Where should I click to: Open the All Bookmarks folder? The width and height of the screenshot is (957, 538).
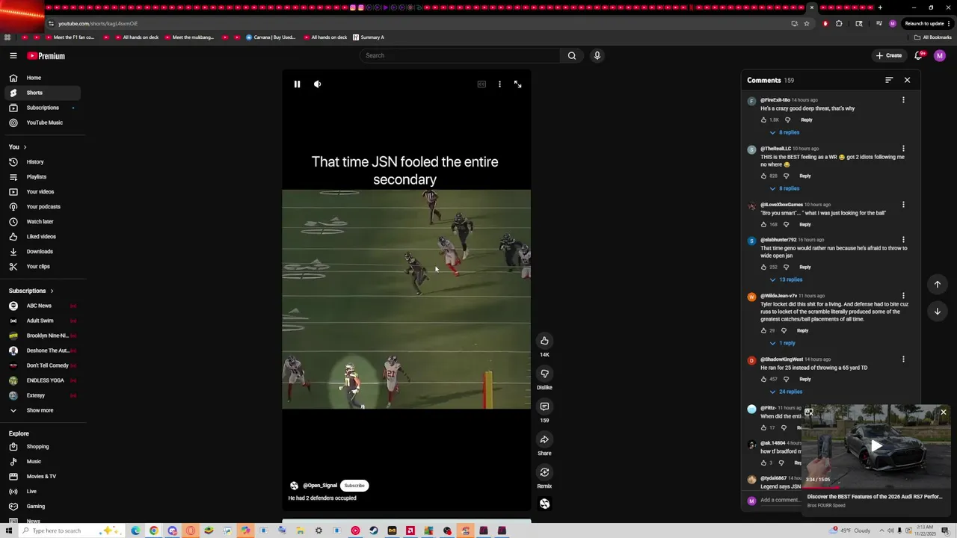(x=932, y=37)
